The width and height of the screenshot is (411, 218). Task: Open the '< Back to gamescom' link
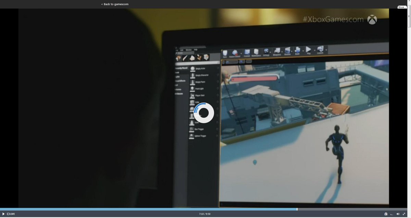click(x=115, y=4)
